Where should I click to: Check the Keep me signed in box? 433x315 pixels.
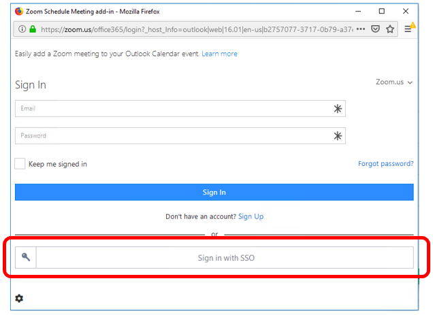click(20, 164)
